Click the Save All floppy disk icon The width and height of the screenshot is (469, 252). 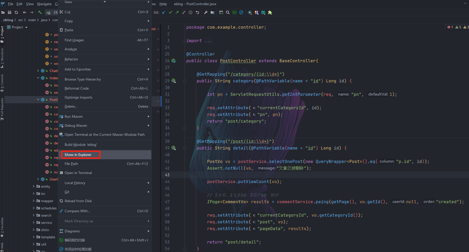tap(10, 12)
